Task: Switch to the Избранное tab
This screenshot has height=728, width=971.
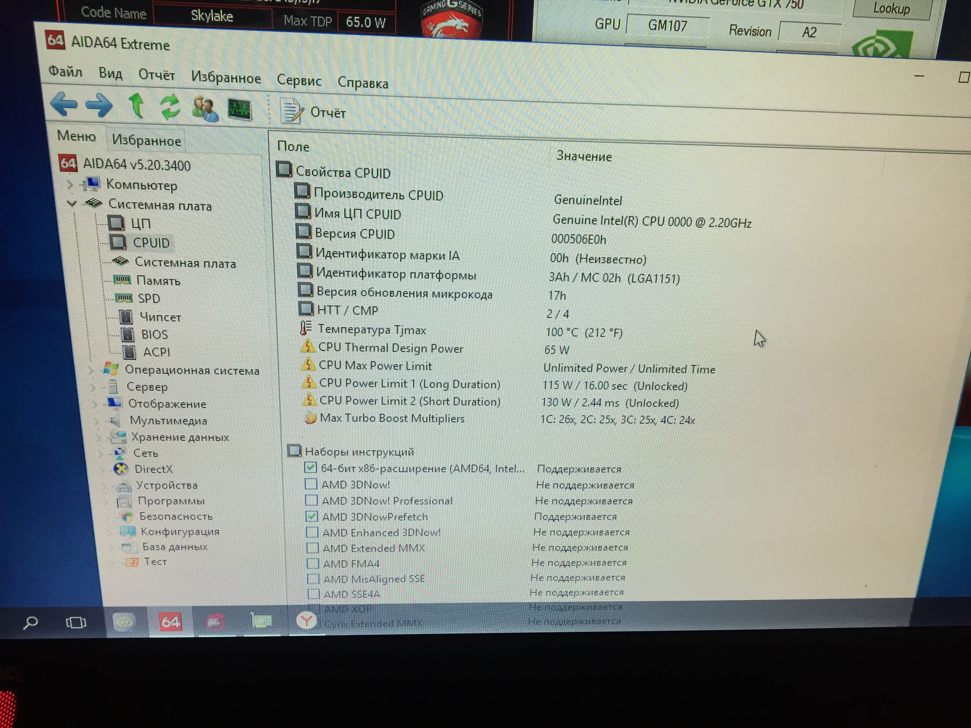Action: (x=146, y=140)
